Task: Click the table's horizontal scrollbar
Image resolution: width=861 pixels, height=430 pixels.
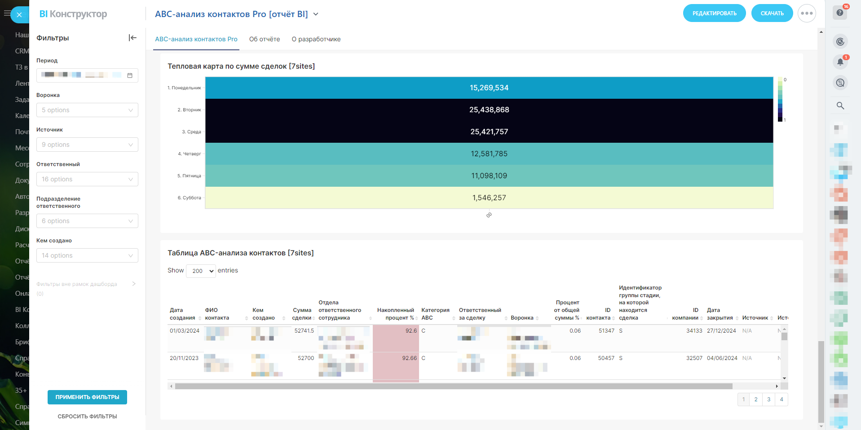Action: 454,386
